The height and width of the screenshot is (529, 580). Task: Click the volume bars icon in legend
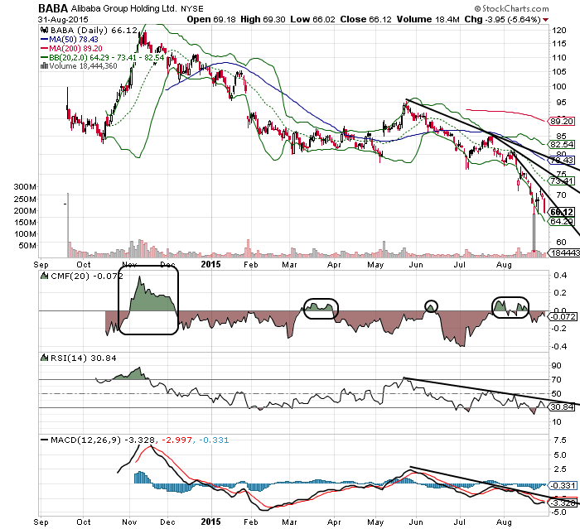click(x=44, y=65)
